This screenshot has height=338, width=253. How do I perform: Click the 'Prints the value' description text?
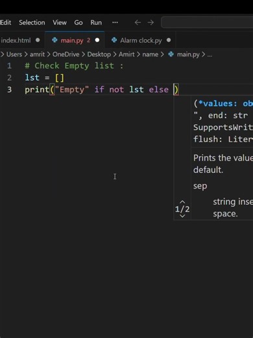tap(223, 158)
